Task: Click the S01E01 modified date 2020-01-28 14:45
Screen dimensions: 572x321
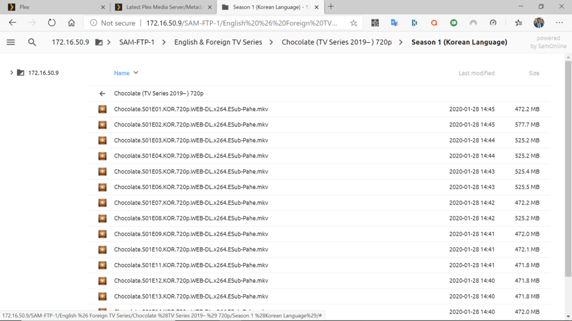Action: pyautogui.click(x=472, y=109)
